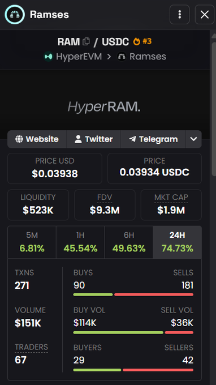Select the 24H timeframe tab

pyautogui.click(x=177, y=242)
